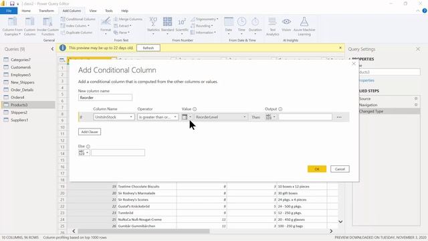Switch to the Help tab
Image resolution: width=428 pixels, height=241 pixels.
click(124, 11)
